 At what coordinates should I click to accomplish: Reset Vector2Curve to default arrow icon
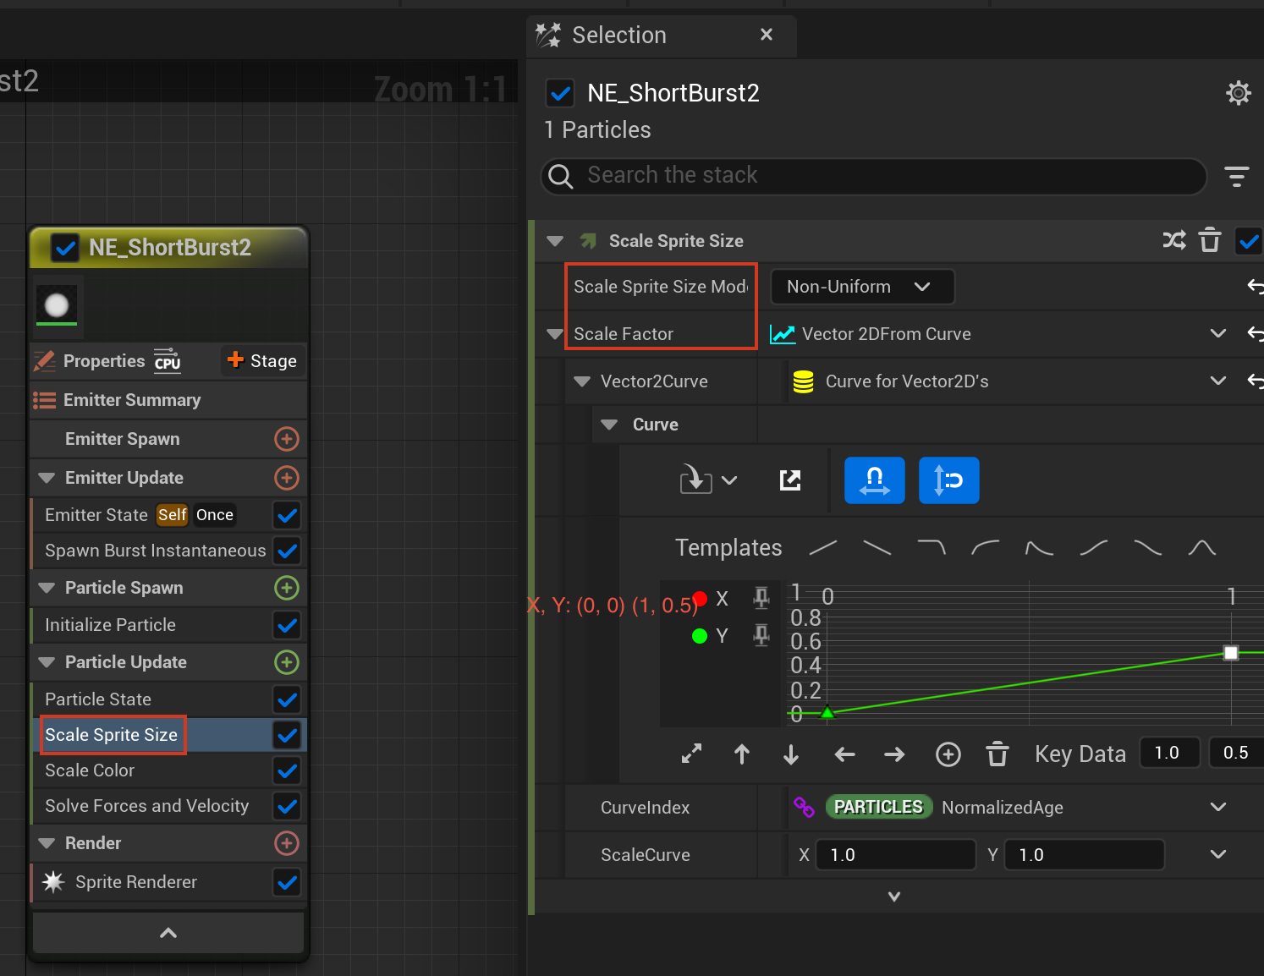click(1256, 381)
